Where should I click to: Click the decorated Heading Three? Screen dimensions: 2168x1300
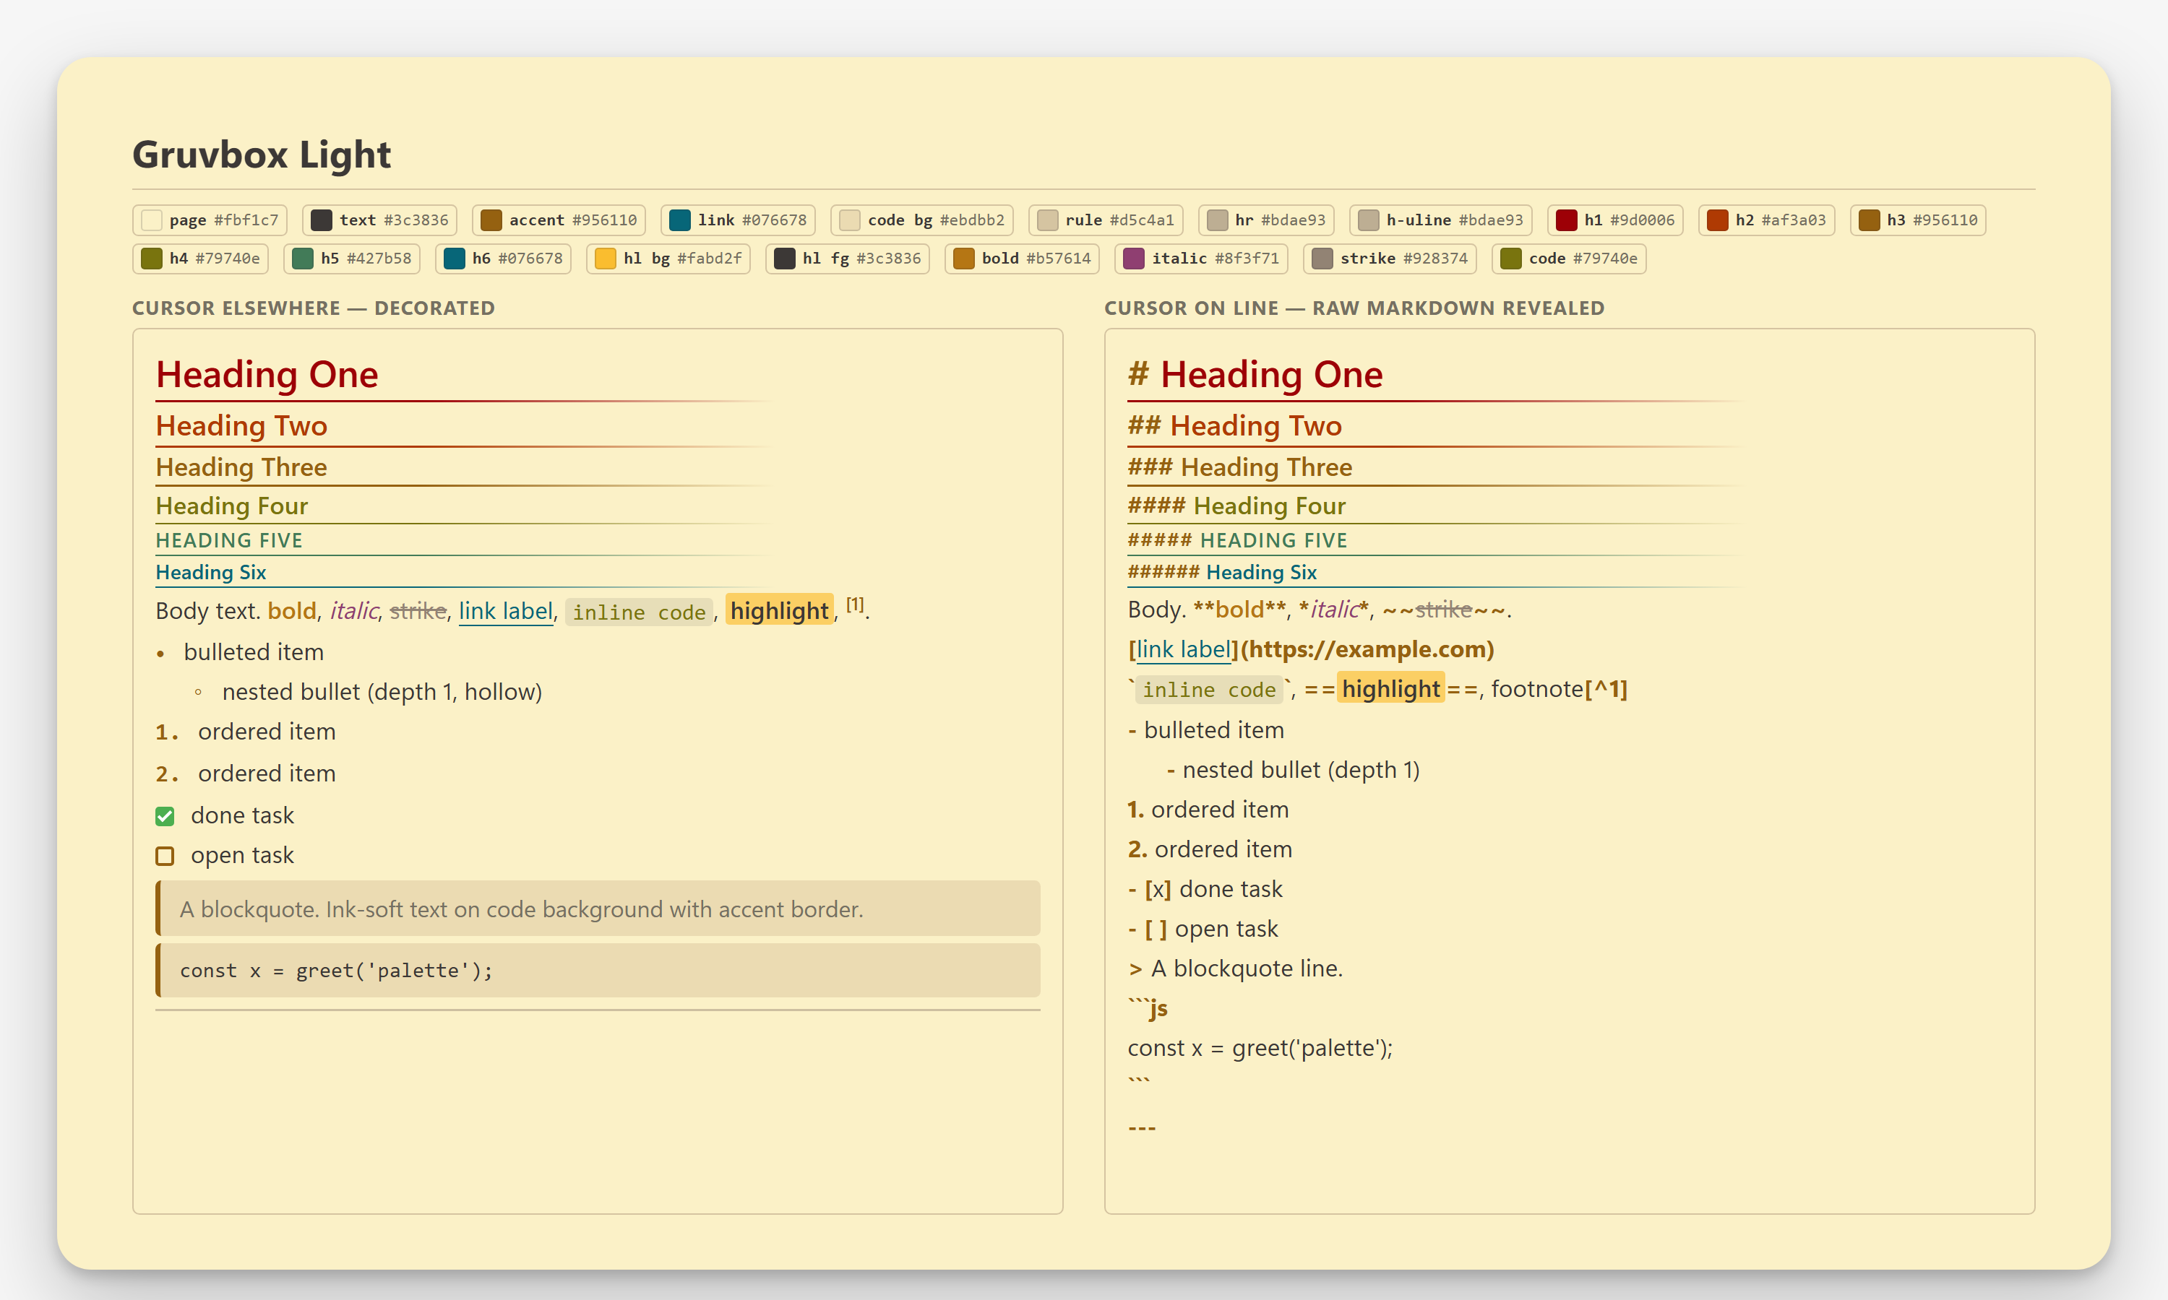[x=242, y=467]
